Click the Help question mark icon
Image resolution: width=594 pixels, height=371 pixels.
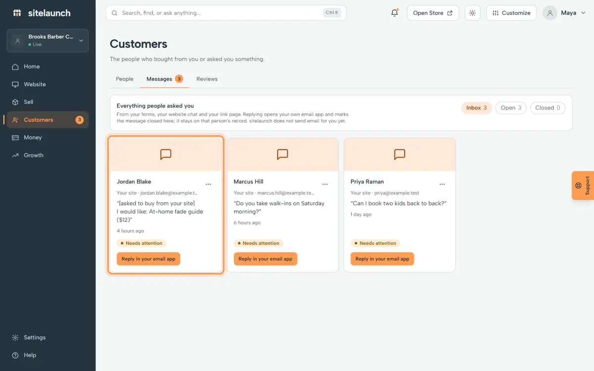click(15, 355)
